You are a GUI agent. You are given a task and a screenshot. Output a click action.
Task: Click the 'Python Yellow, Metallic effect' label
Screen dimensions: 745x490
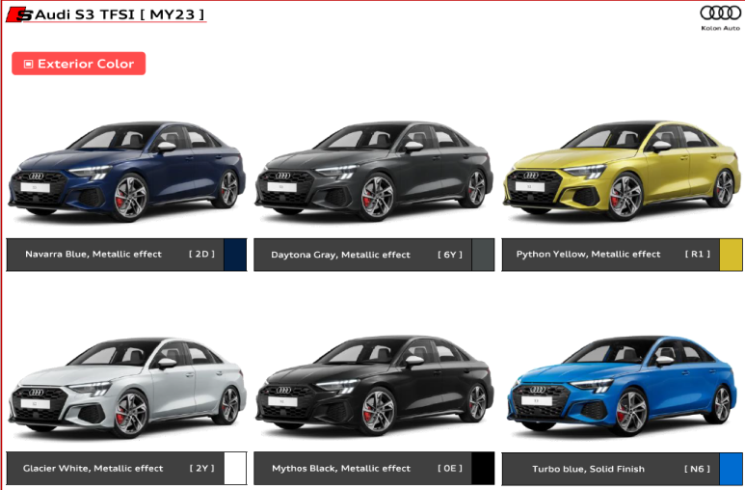point(588,254)
